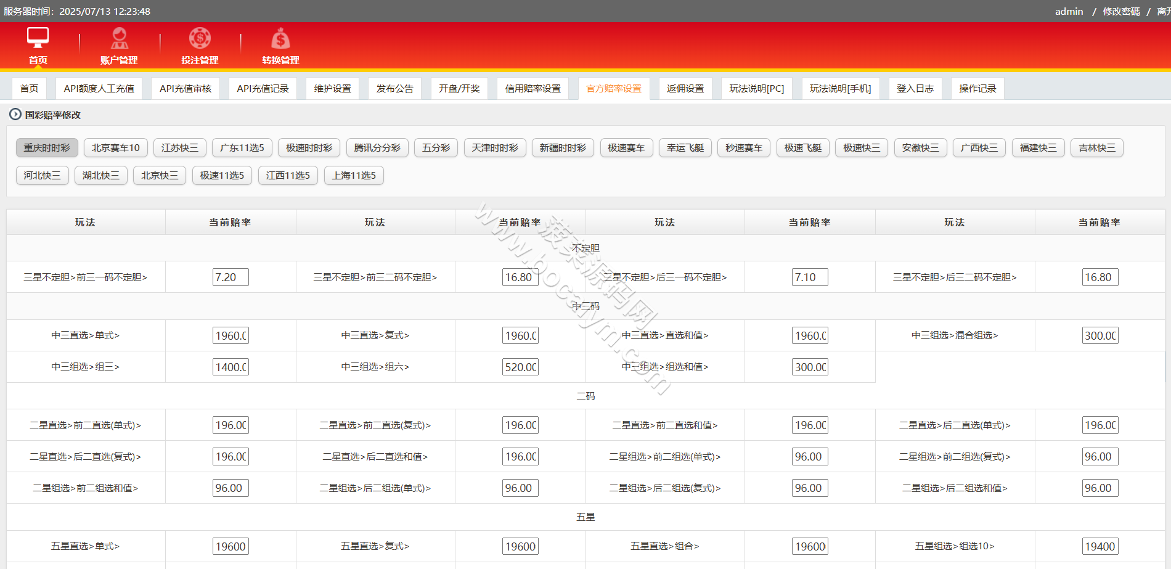Edit the 中三组选>组选和值 odds field 300.00

click(810, 367)
